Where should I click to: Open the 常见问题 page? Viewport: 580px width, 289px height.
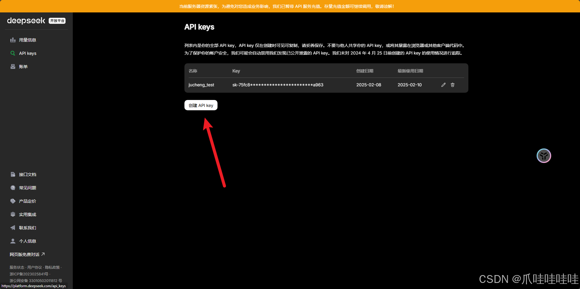[x=28, y=188]
